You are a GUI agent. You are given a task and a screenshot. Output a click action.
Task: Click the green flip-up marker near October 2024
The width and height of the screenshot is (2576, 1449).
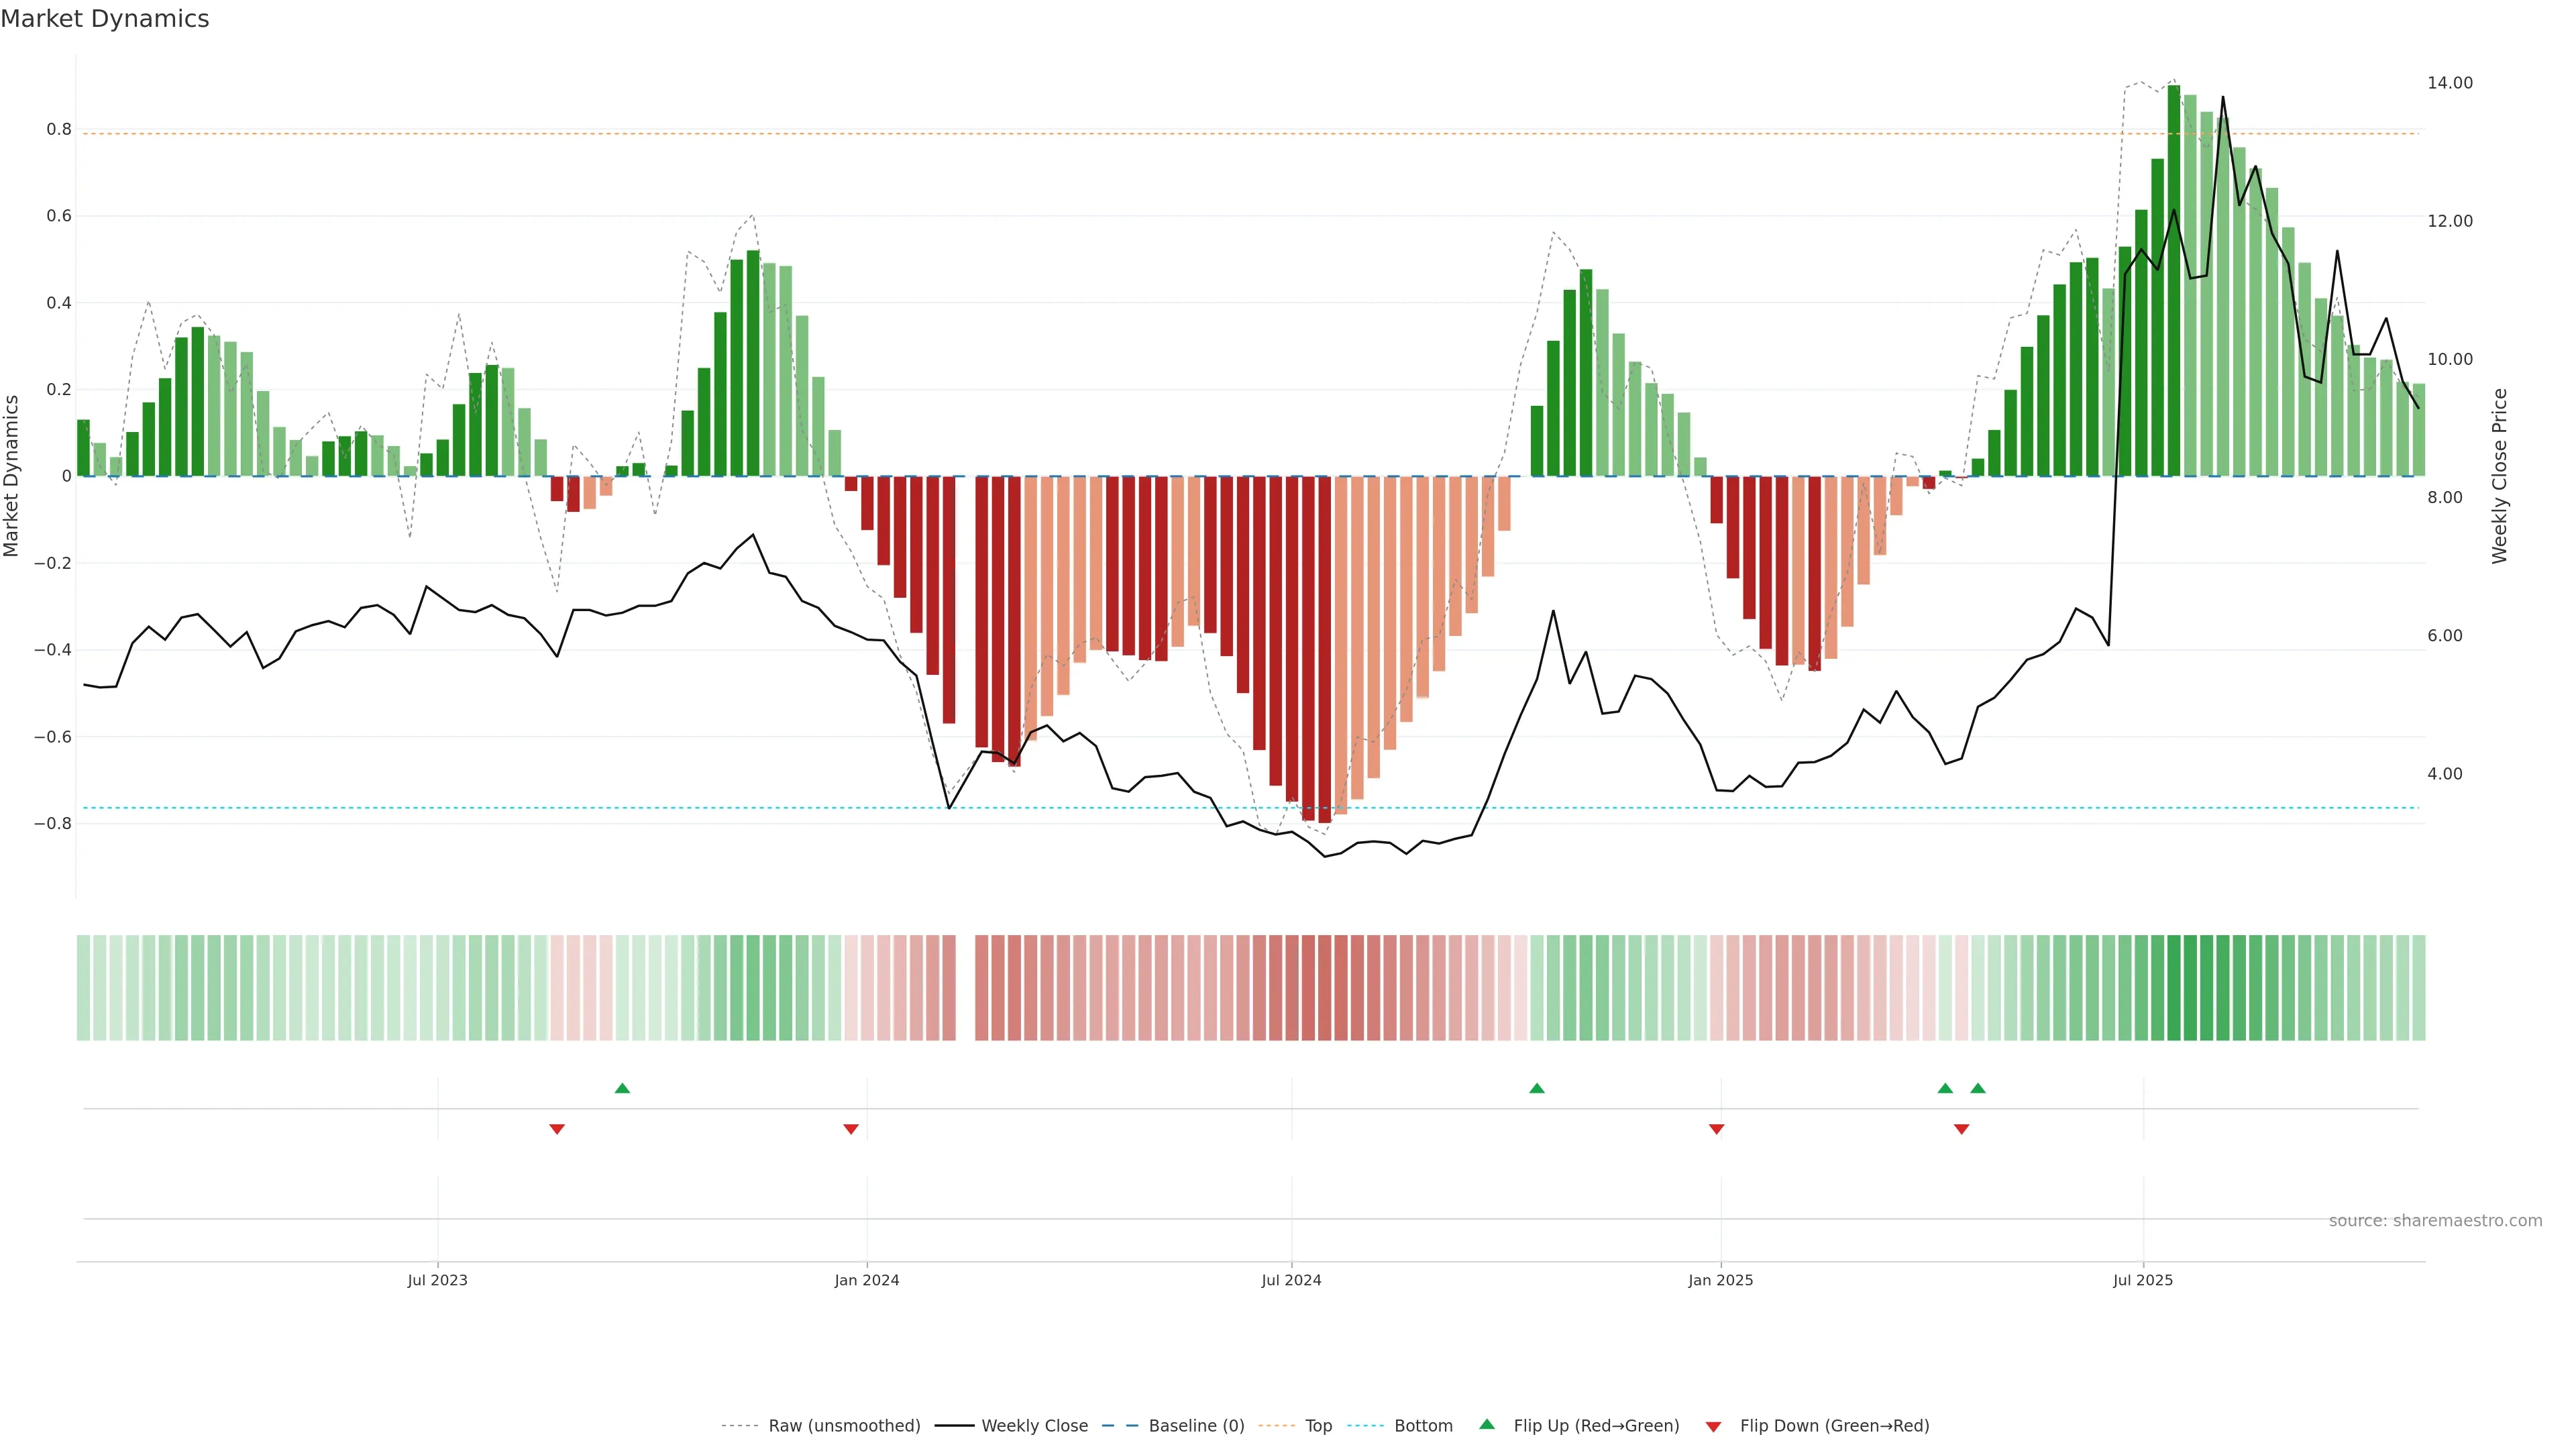[x=1537, y=1088]
